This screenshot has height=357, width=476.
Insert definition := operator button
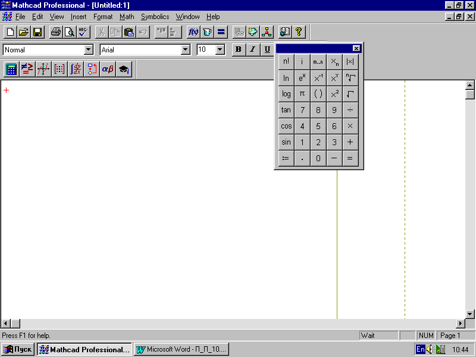tap(286, 158)
